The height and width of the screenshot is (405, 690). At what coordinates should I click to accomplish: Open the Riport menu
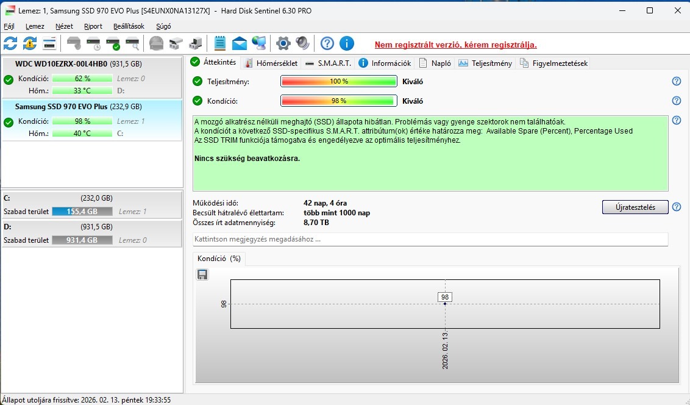coord(93,26)
